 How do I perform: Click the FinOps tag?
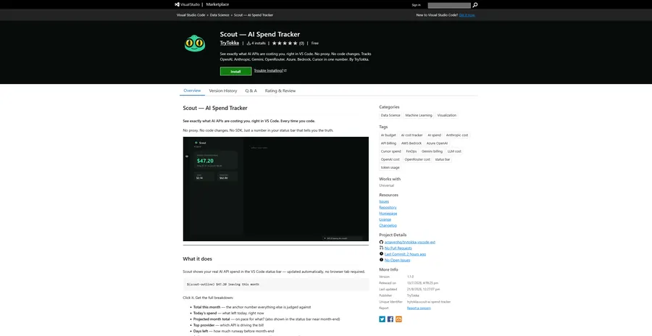pos(411,151)
